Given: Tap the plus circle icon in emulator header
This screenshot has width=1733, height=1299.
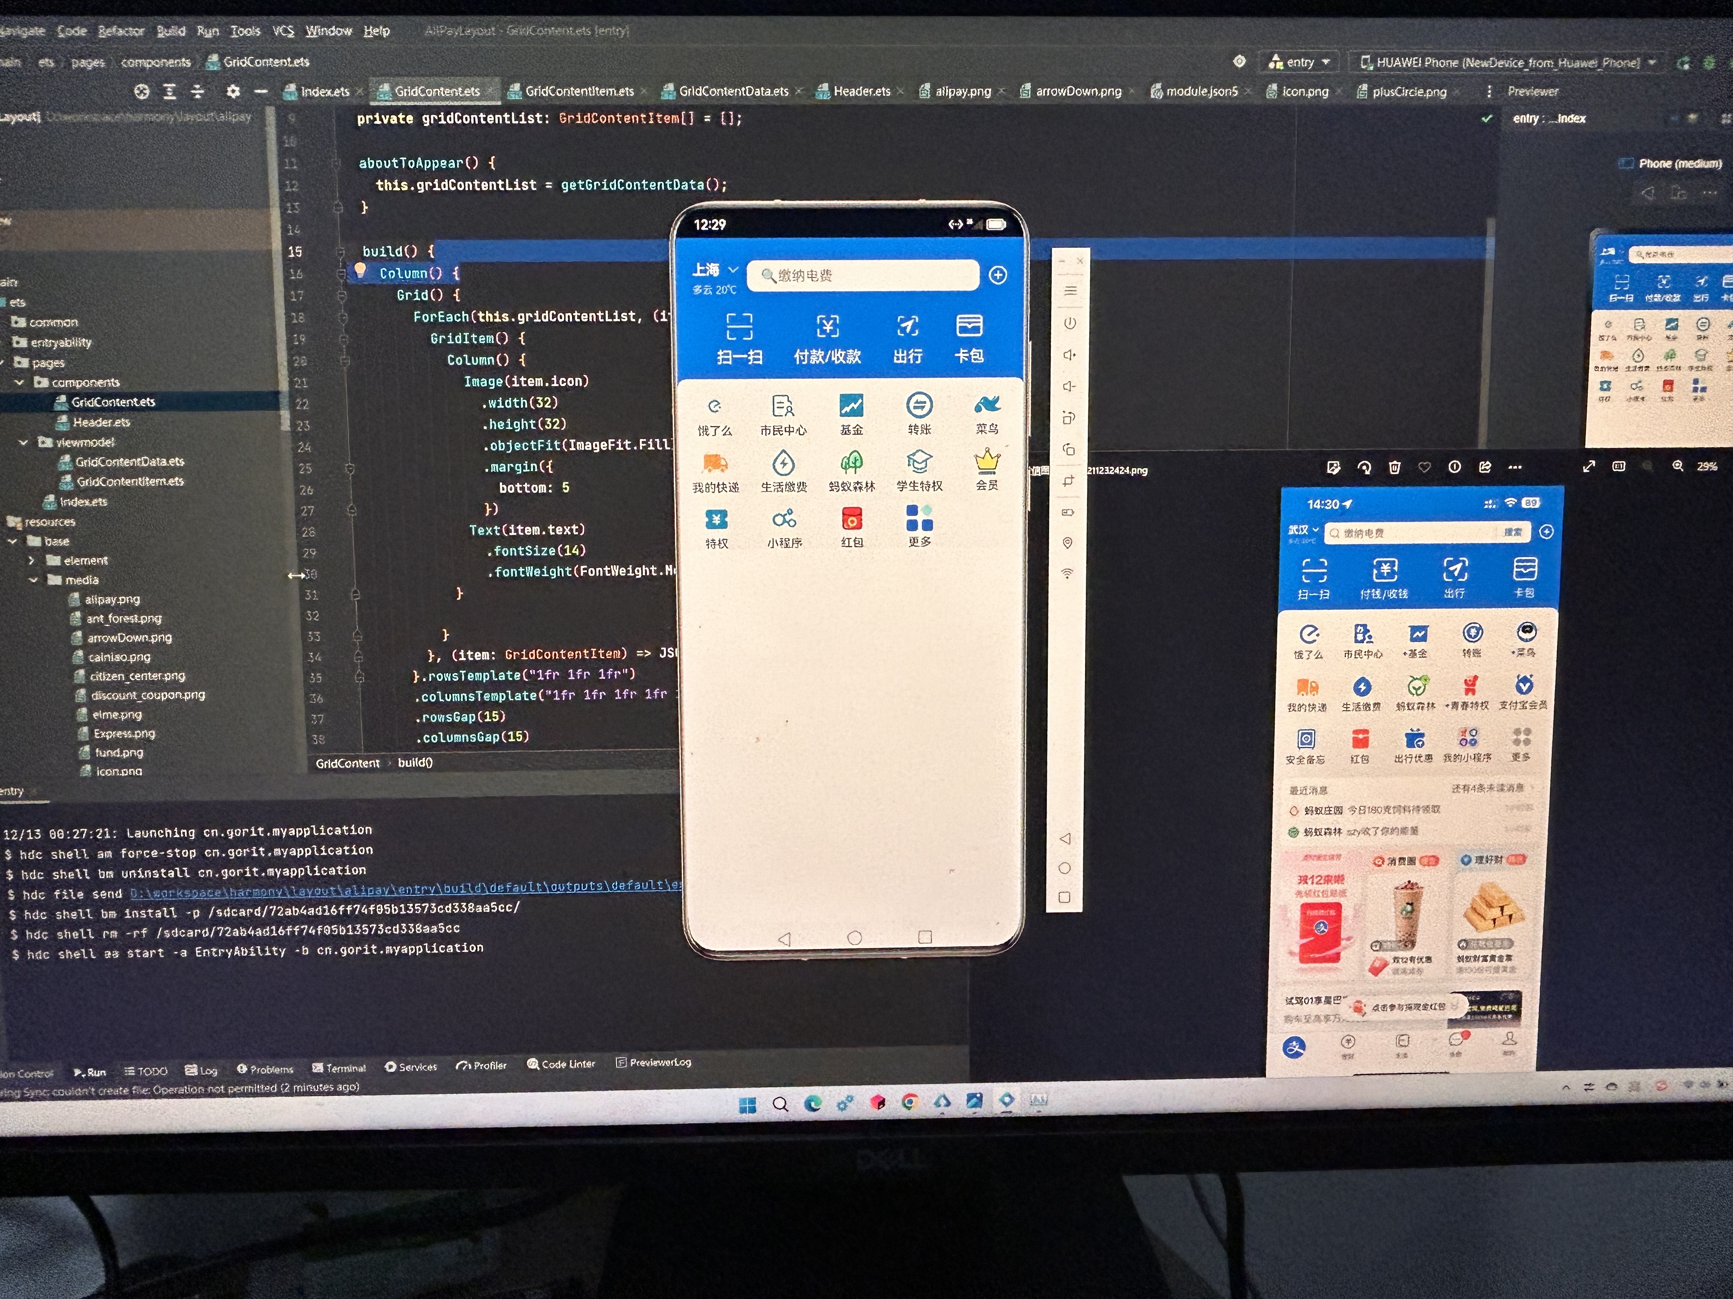Looking at the screenshot, I should coord(997,275).
